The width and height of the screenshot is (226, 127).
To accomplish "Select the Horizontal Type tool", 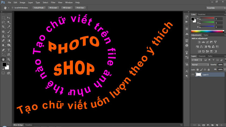I will pyautogui.click(x=9, y=50).
